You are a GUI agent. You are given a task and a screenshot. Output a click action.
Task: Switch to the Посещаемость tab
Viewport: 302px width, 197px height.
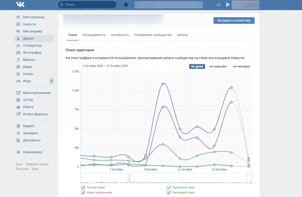coord(94,35)
